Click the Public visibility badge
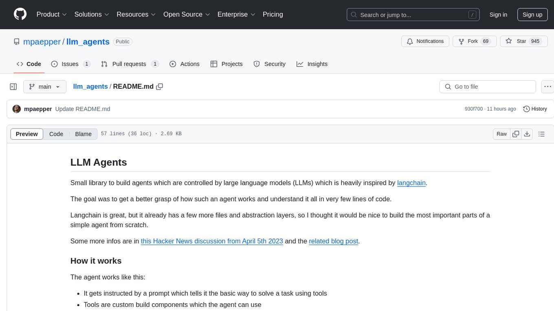 123,42
